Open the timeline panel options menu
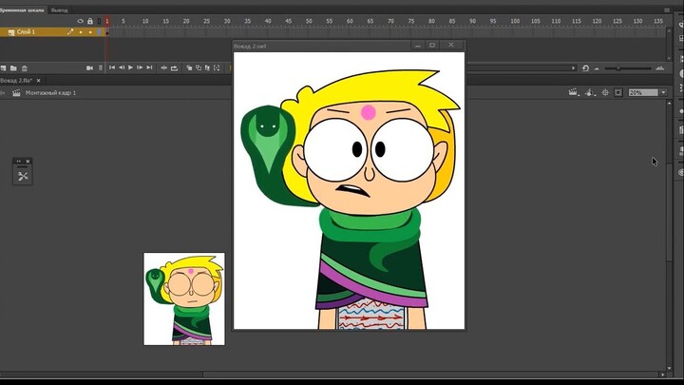 pyautogui.click(x=667, y=10)
